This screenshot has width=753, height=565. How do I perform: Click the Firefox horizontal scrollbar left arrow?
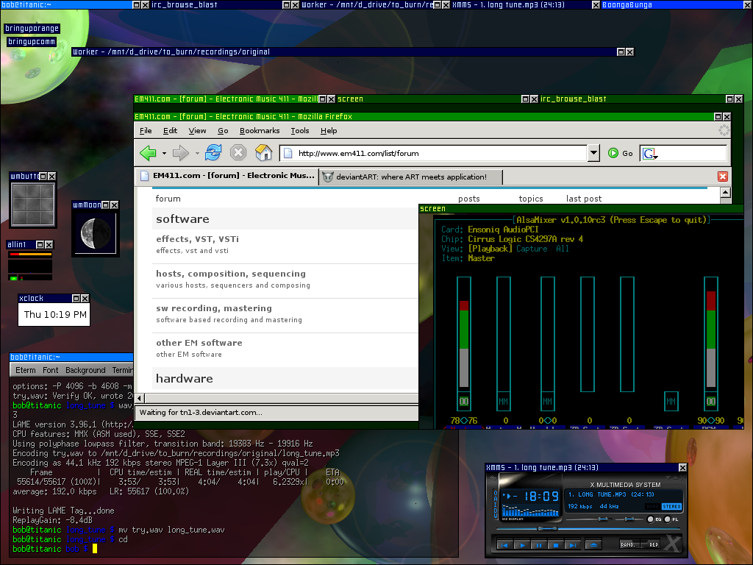tap(140, 398)
